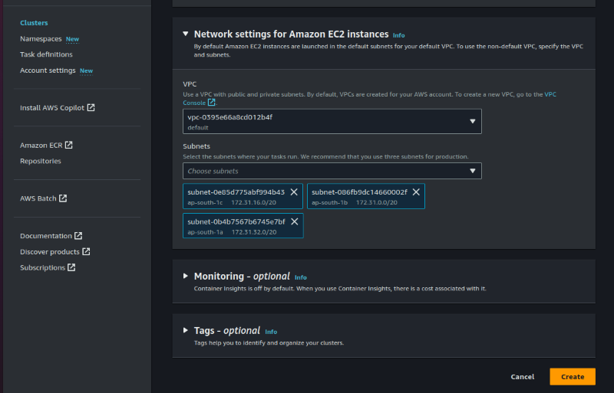Screen dimensions: 614x393
Task: Click the Cancel button
Action: click(522, 377)
